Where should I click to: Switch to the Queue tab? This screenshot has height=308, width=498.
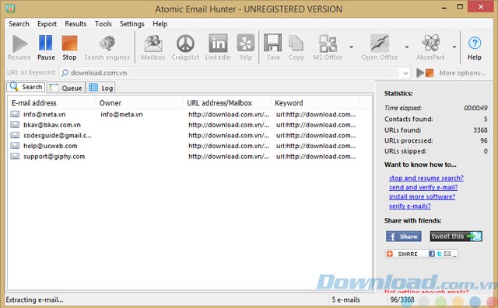(66, 88)
